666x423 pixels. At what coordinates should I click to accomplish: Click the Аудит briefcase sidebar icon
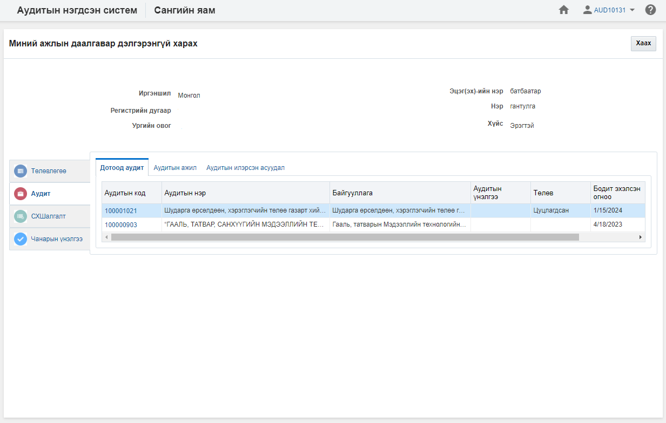coord(21,194)
